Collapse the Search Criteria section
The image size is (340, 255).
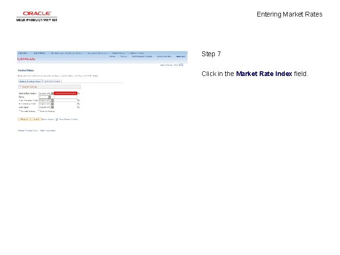click(20, 87)
